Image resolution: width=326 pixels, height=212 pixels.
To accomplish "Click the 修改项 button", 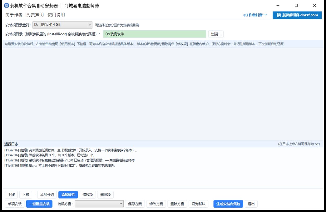I will 88,195.
